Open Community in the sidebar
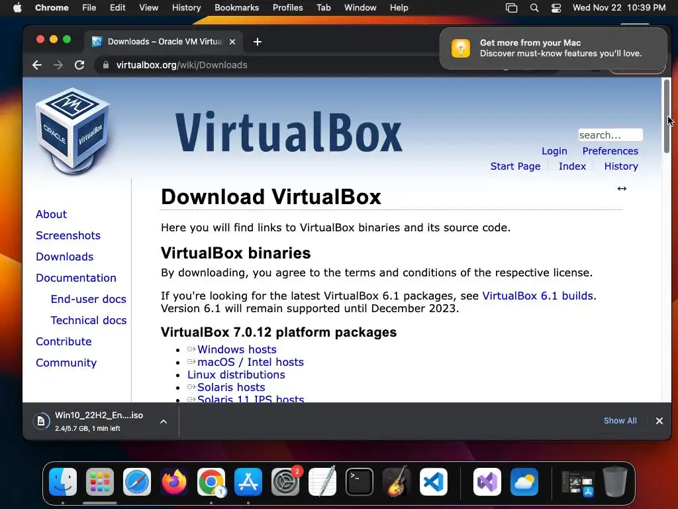This screenshot has height=509, width=678. pos(66,363)
